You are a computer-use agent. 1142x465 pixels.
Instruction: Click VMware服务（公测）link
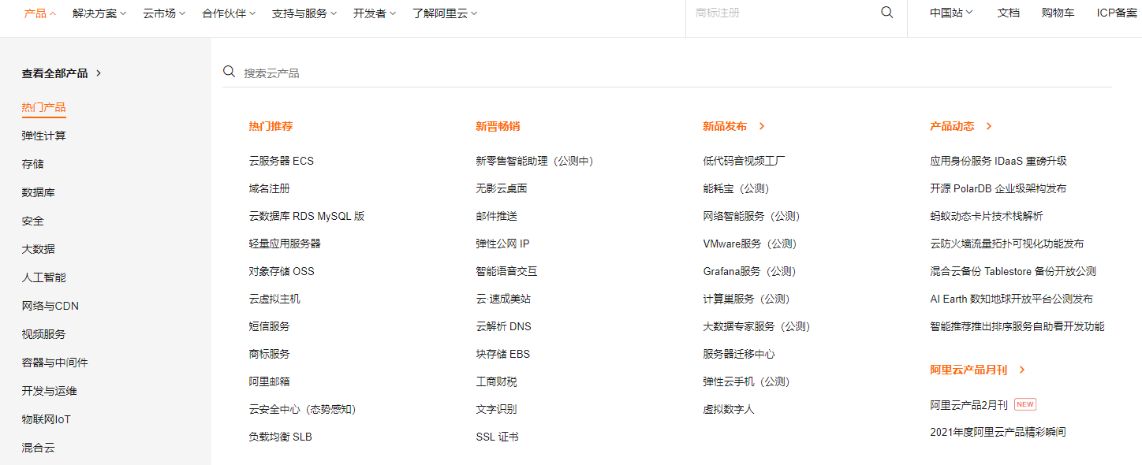click(x=750, y=244)
